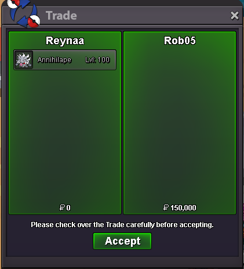The width and height of the screenshot is (244, 269).
Task: Click the Trade swap-arrows Pokéball icon
Action: coord(24,13)
